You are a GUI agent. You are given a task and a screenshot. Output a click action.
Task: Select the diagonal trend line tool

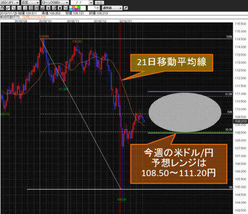click(13, 8)
